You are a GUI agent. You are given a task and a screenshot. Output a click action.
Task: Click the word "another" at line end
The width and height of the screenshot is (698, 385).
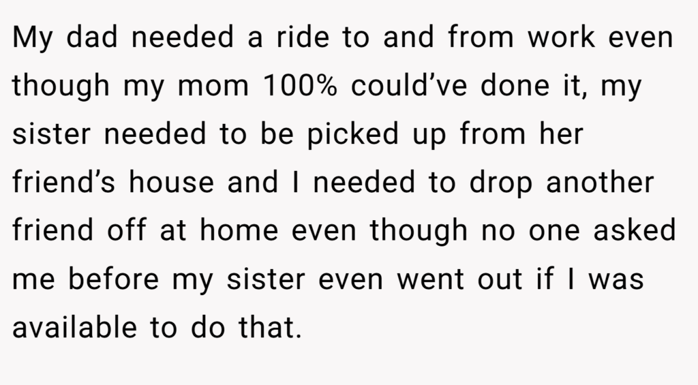point(600,182)
